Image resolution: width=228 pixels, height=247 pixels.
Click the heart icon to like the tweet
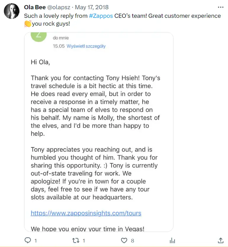click(x=125, y=240)
